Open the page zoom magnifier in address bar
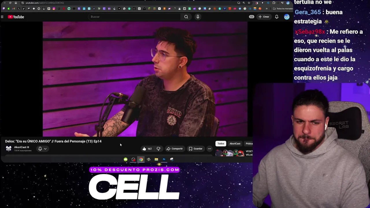This screenshot has height=208, width=370. point(244,3)
